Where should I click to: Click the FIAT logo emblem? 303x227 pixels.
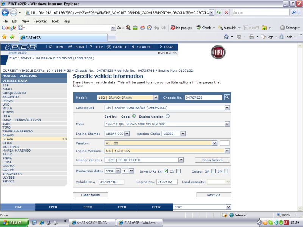pyautogui.click(x=218, y=52)
